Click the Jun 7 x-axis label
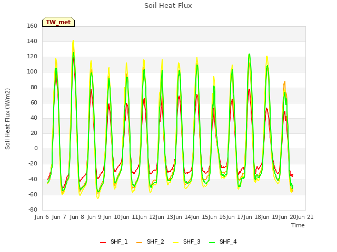 pos(59,217)
